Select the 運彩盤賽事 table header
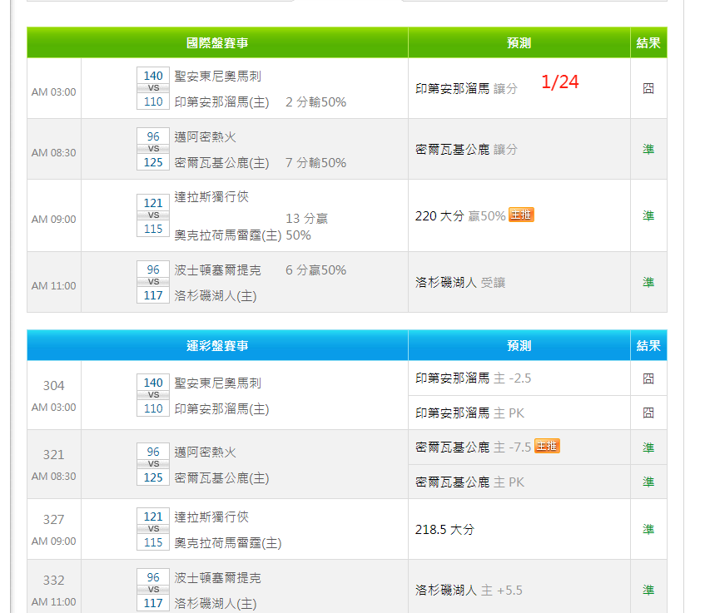 pos(217,345)
